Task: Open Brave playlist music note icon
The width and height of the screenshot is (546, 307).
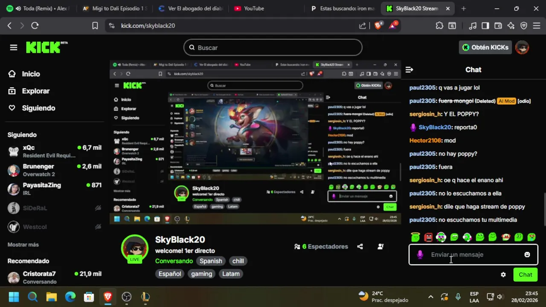Action: 473,26
